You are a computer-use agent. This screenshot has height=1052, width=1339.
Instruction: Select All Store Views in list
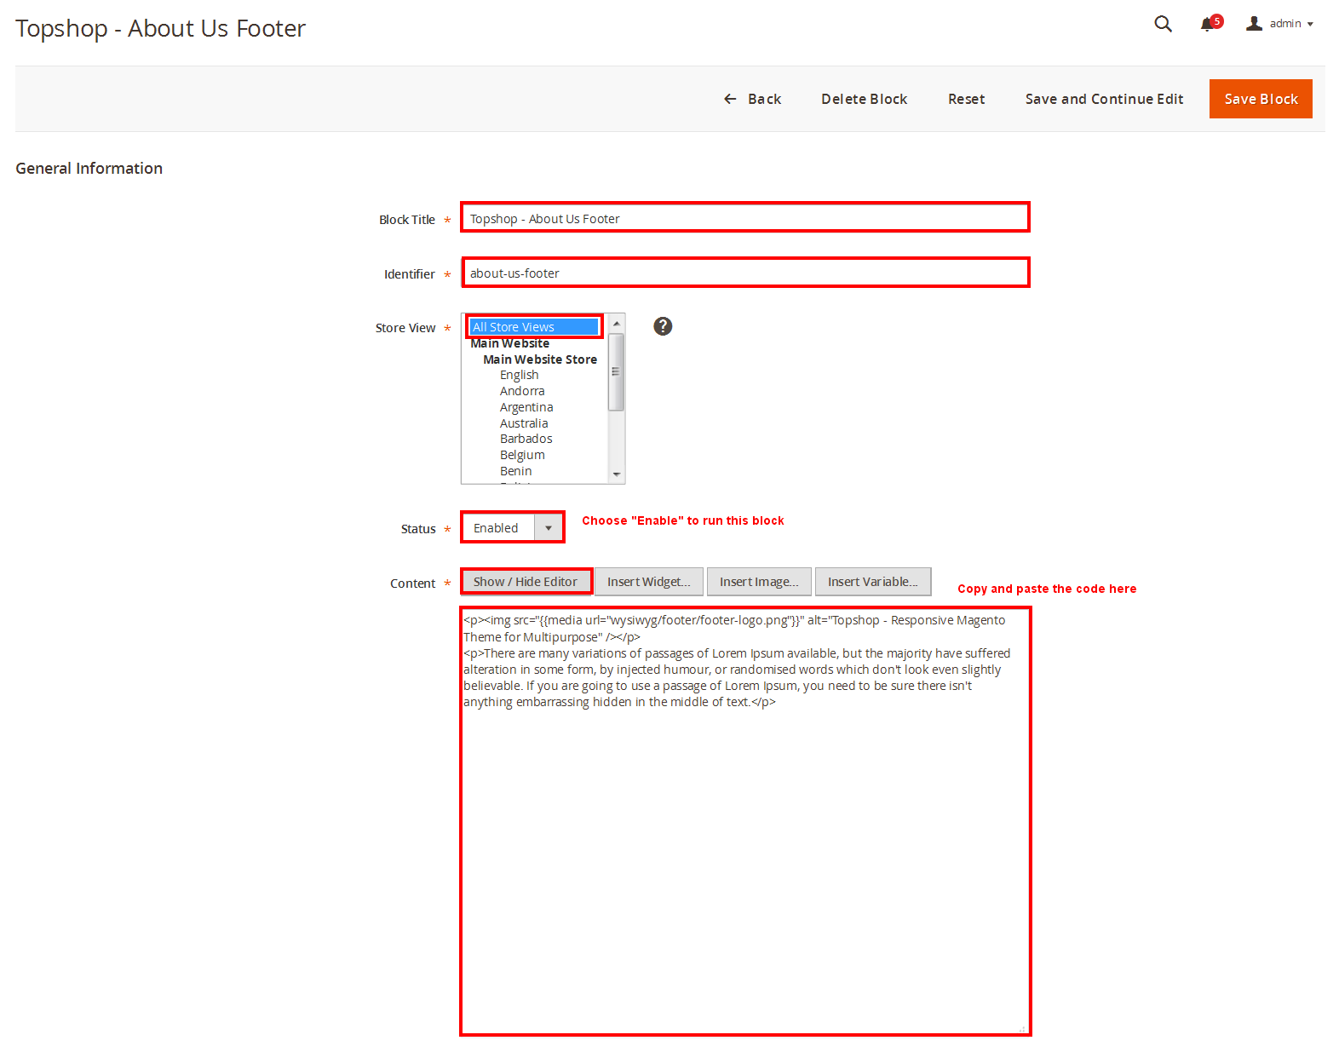pos(533,327)
